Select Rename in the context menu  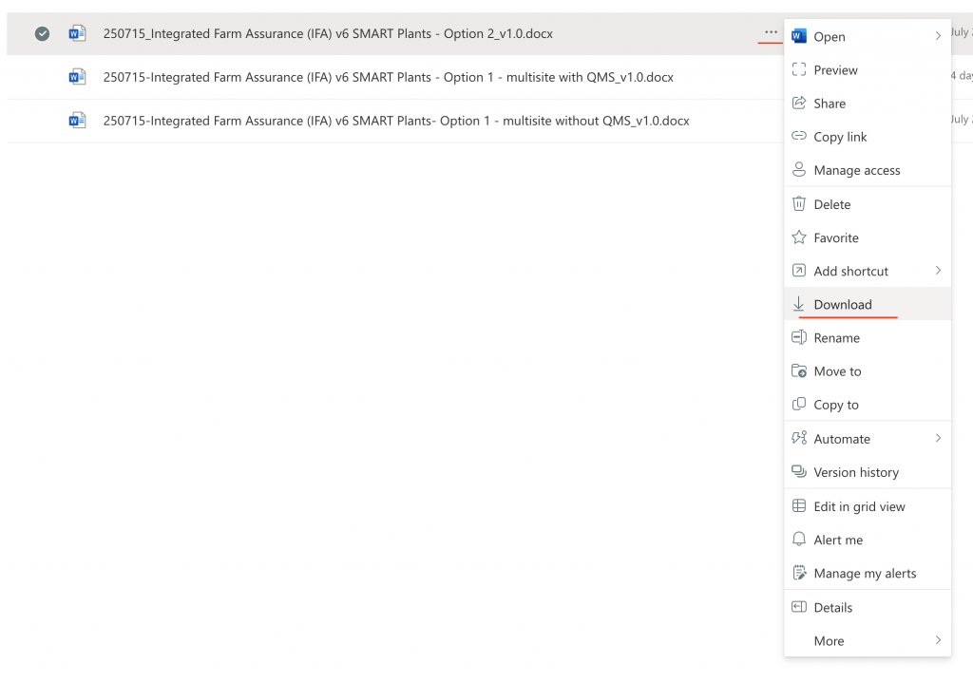point(836,338)
